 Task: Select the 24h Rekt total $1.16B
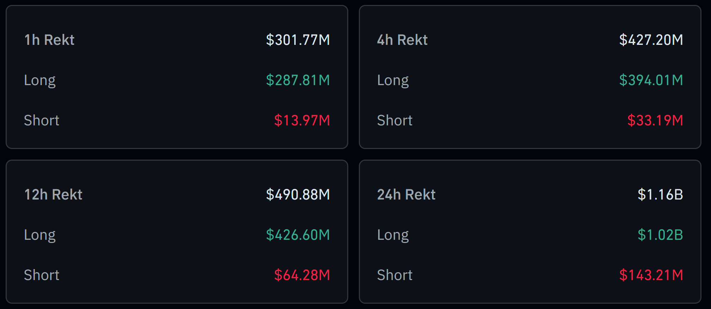click(660, 195)
